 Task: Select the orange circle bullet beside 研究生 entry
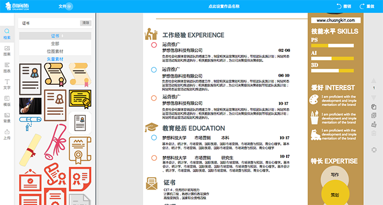[154, 158]
